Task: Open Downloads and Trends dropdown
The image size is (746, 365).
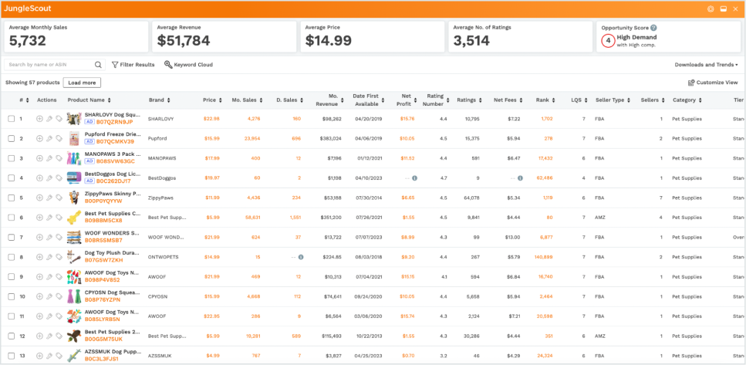Action: [706, 65]
